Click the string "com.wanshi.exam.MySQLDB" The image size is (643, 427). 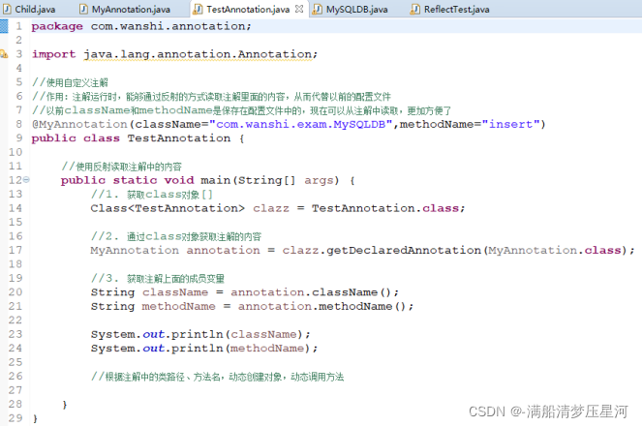301,124
